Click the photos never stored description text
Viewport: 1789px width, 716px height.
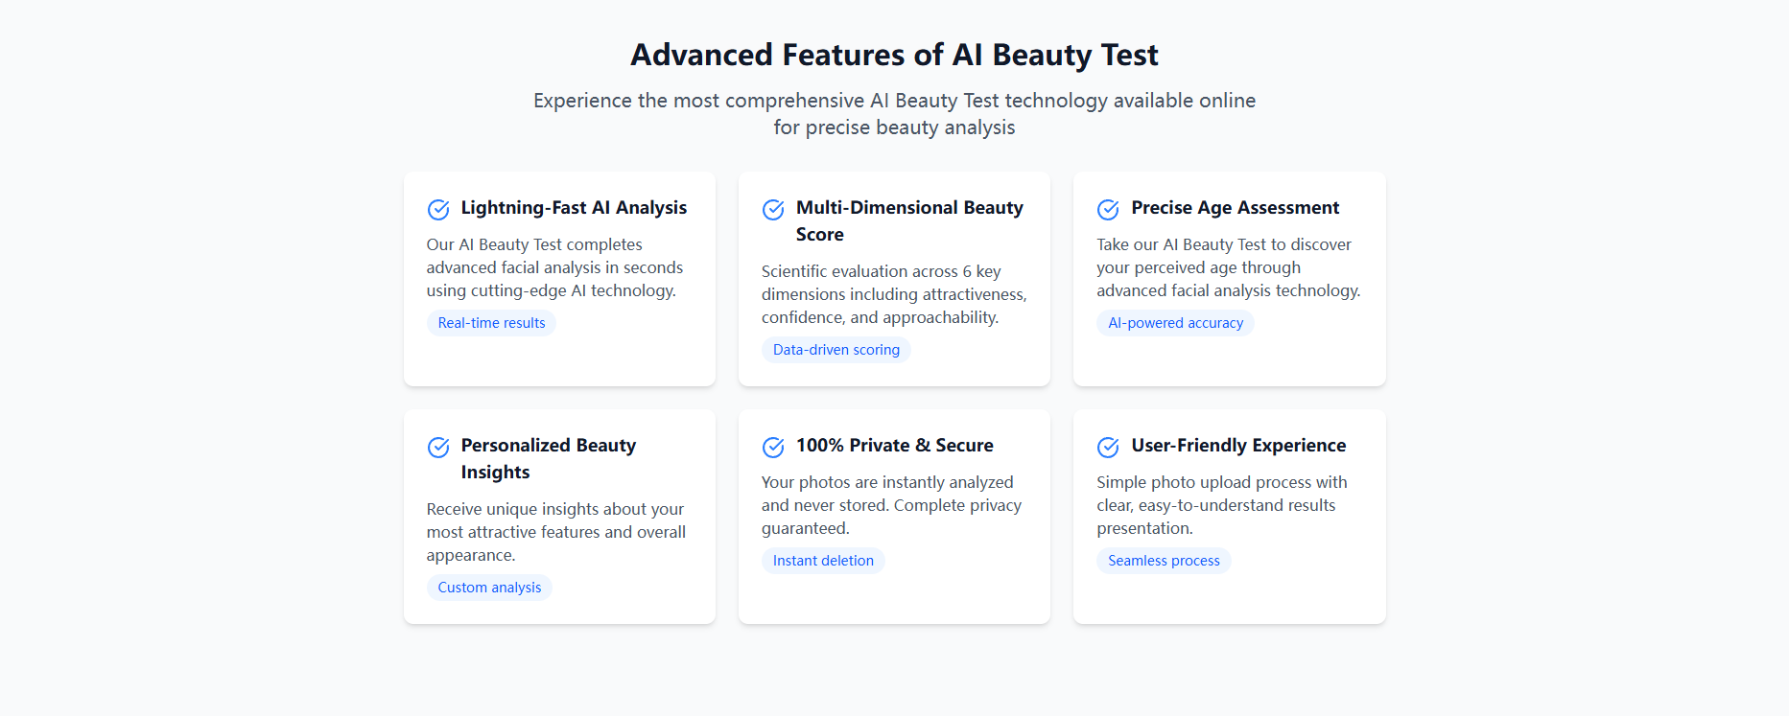(891, 505)
